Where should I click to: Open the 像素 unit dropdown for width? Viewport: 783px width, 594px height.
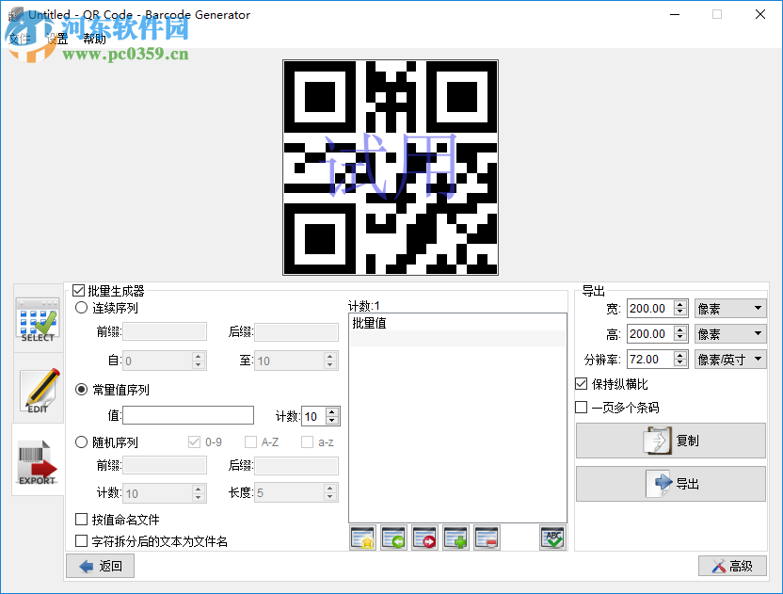729,308
